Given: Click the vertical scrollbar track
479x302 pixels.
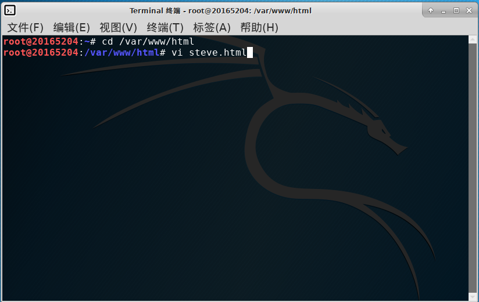Looking at the screenshot, I should [x=473, y=168].
